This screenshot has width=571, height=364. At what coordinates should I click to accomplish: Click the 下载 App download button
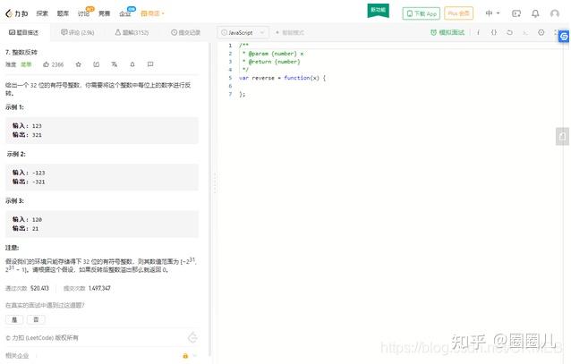click(x=422, y=13)
